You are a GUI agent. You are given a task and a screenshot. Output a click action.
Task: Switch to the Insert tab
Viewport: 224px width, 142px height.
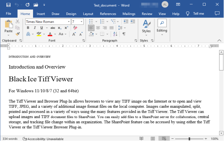pos(41,14)
